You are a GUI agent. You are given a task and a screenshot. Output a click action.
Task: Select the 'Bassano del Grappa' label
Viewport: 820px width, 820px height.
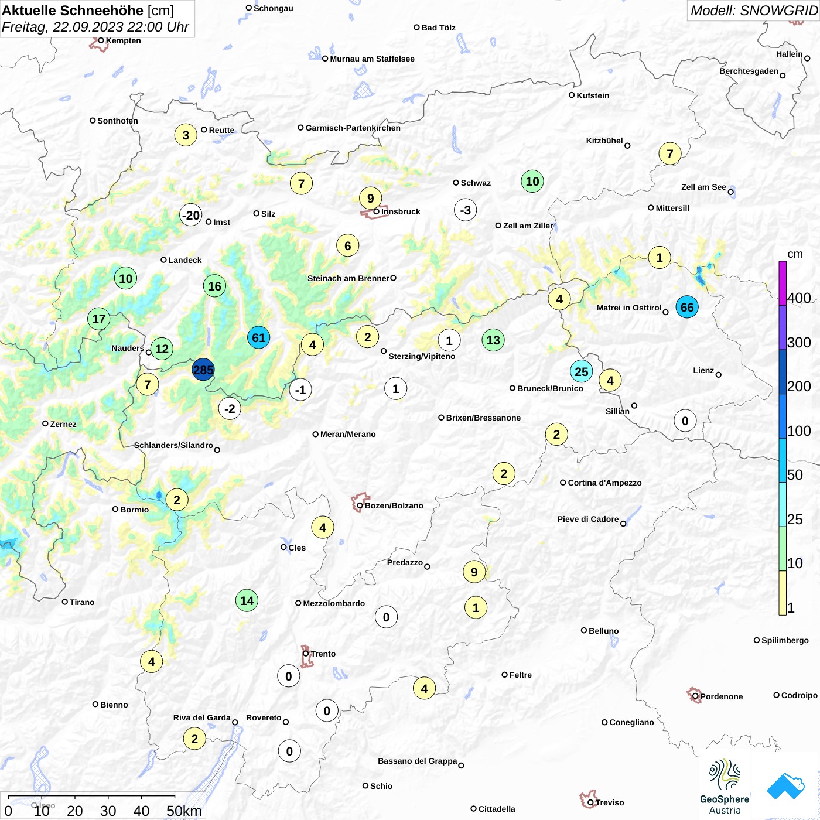[418, 761]
